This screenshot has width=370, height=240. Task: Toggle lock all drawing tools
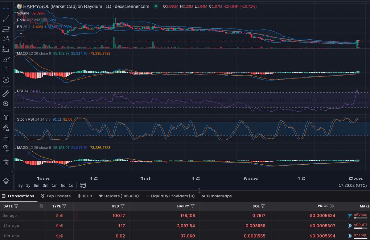[6, 138]
